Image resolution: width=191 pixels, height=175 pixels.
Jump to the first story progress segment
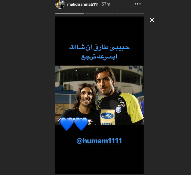pyautogui.click(x=70, y=14)
